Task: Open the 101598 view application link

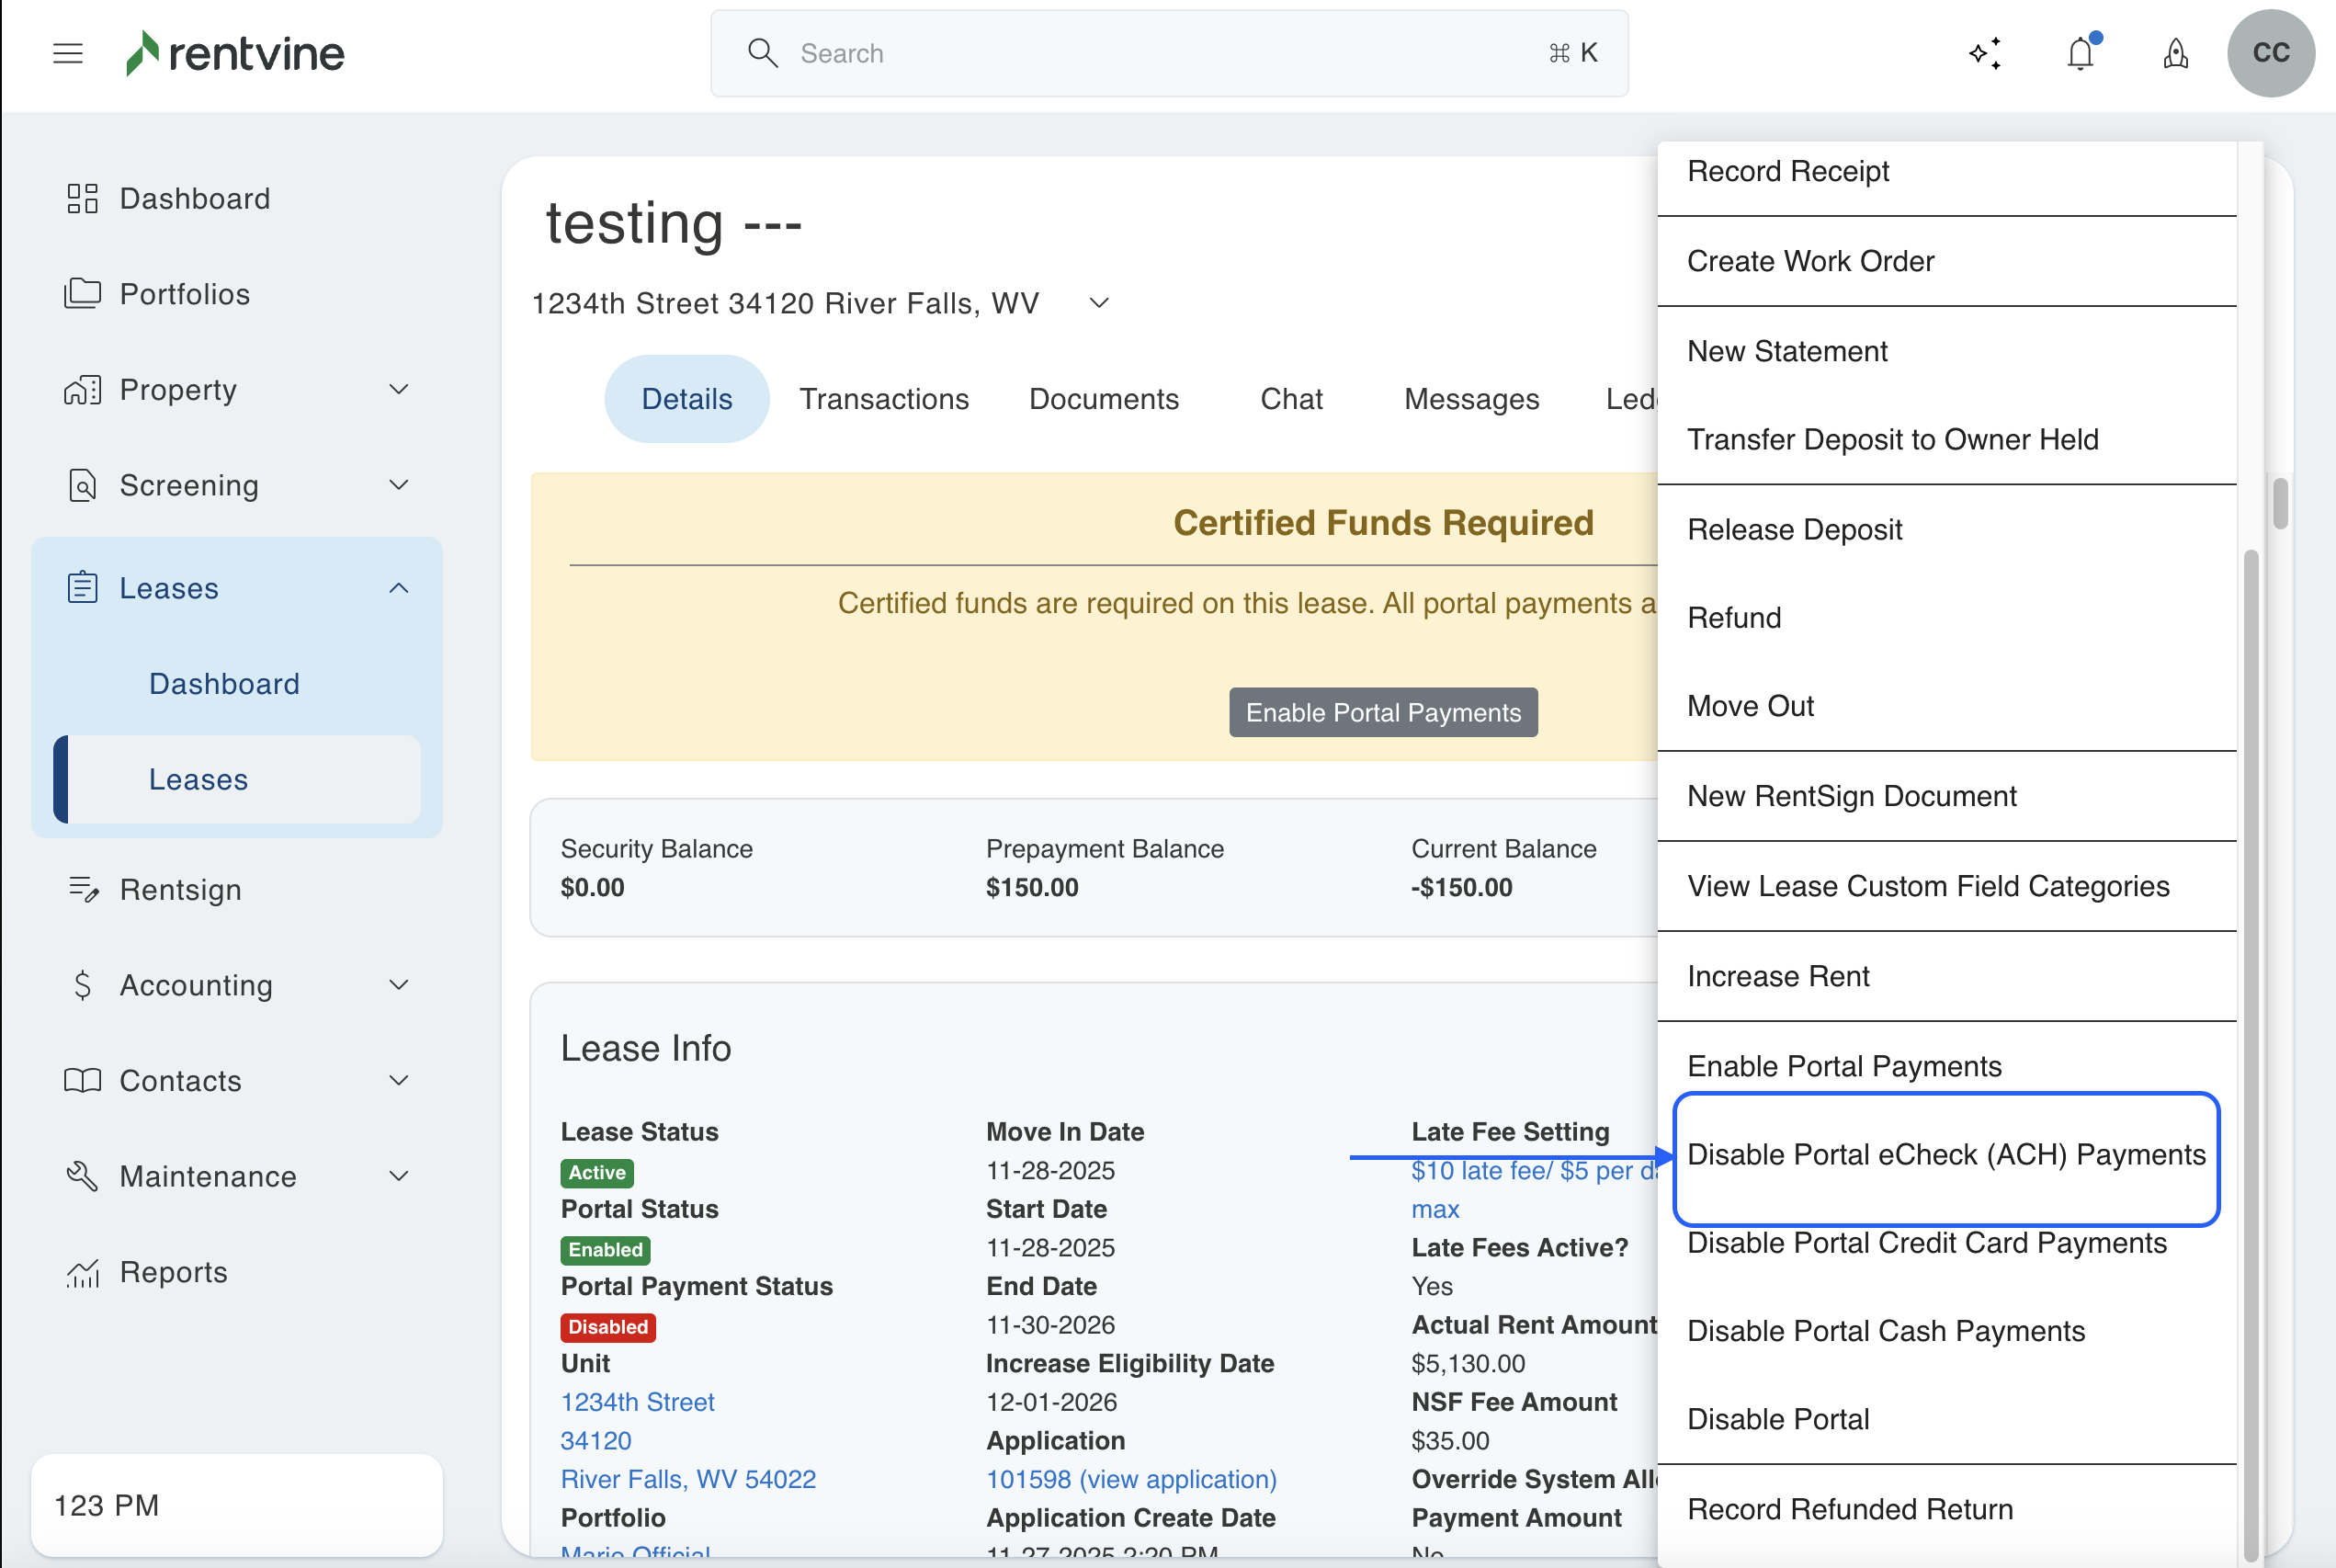Action: pyautogui.click(x=1130, y=1479)
